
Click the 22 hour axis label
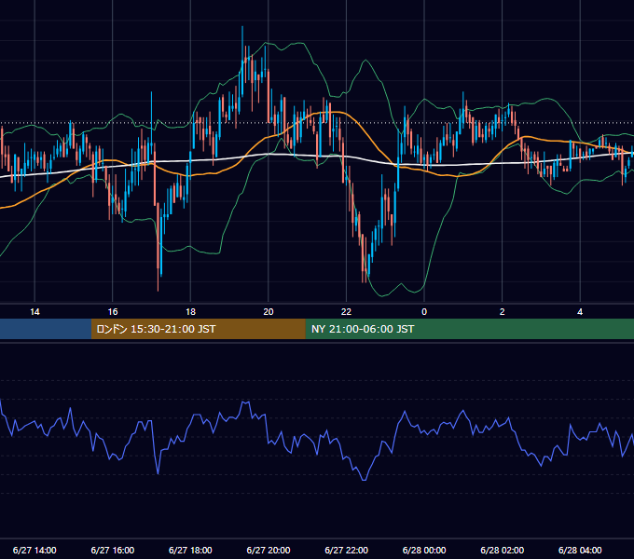point(346,312)
